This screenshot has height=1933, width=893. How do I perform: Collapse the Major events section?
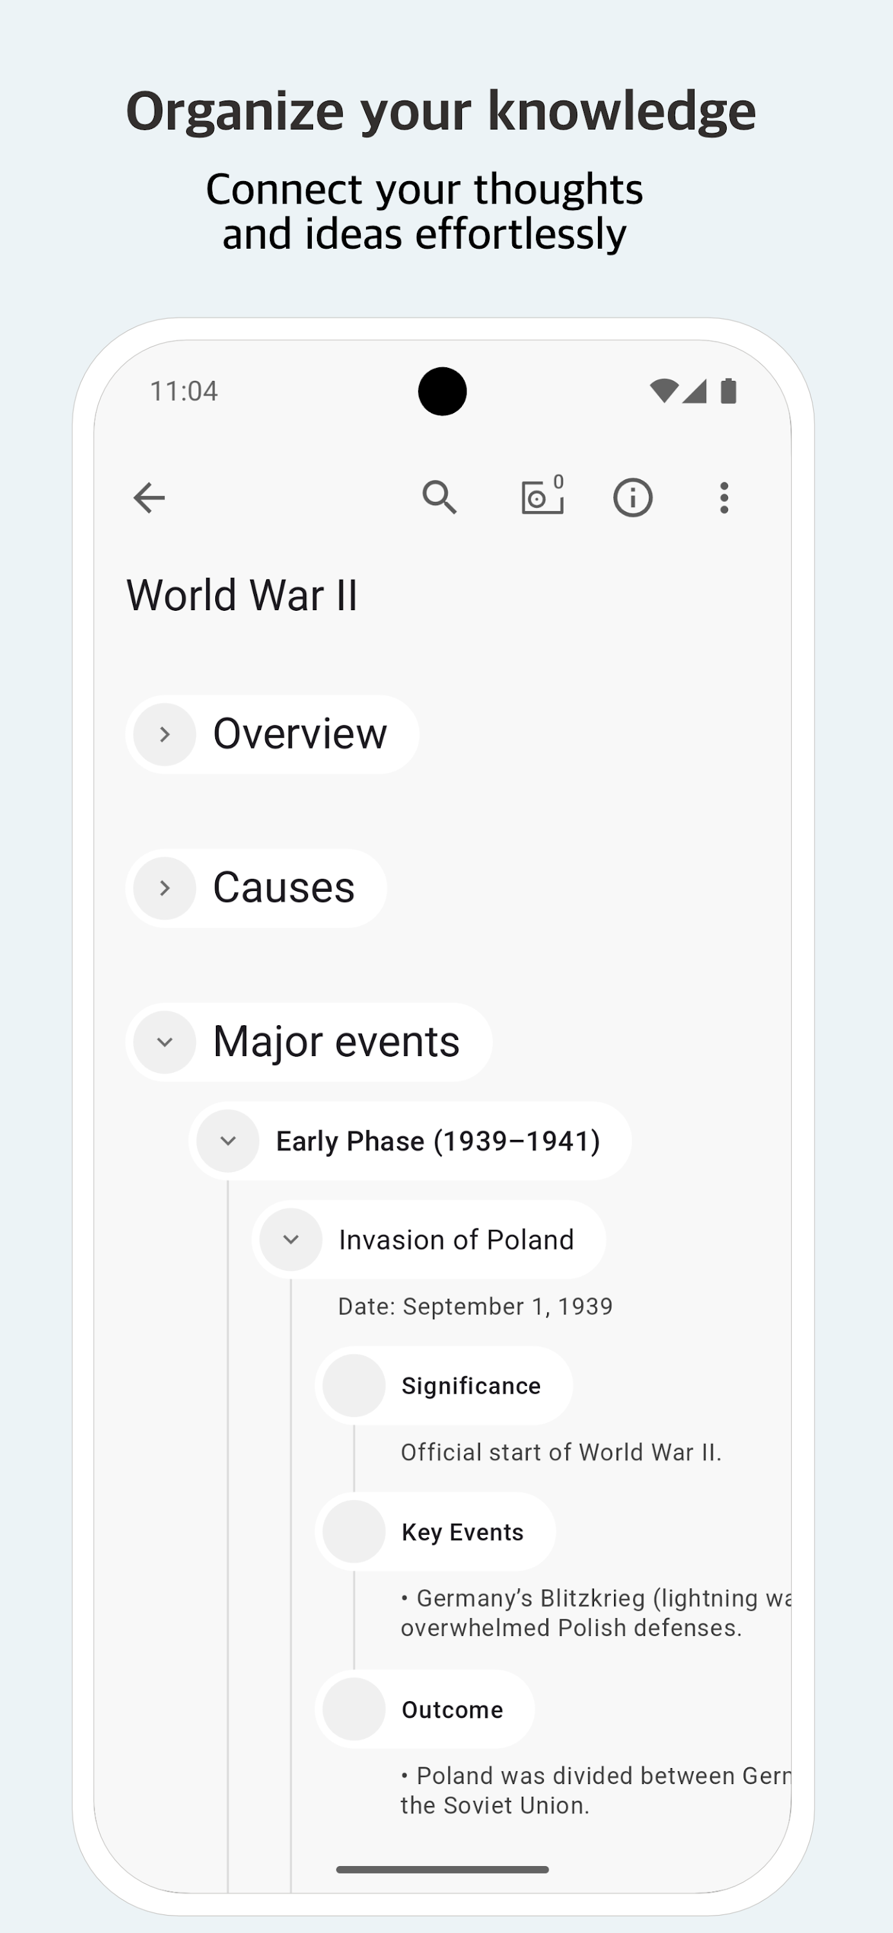[165, 1043]
